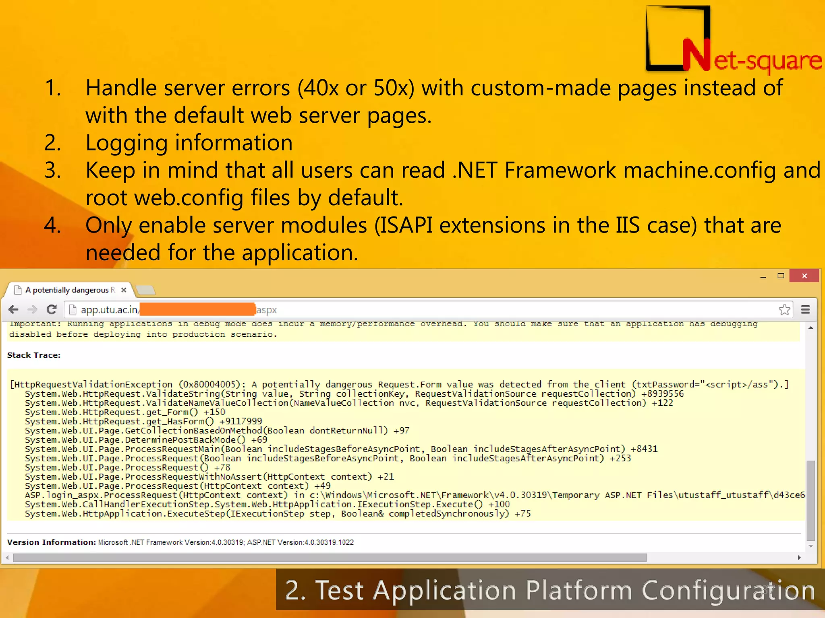Click 'disabled before deploying into production scenario' text
The image size is (825, 618).
click(143, 334)
